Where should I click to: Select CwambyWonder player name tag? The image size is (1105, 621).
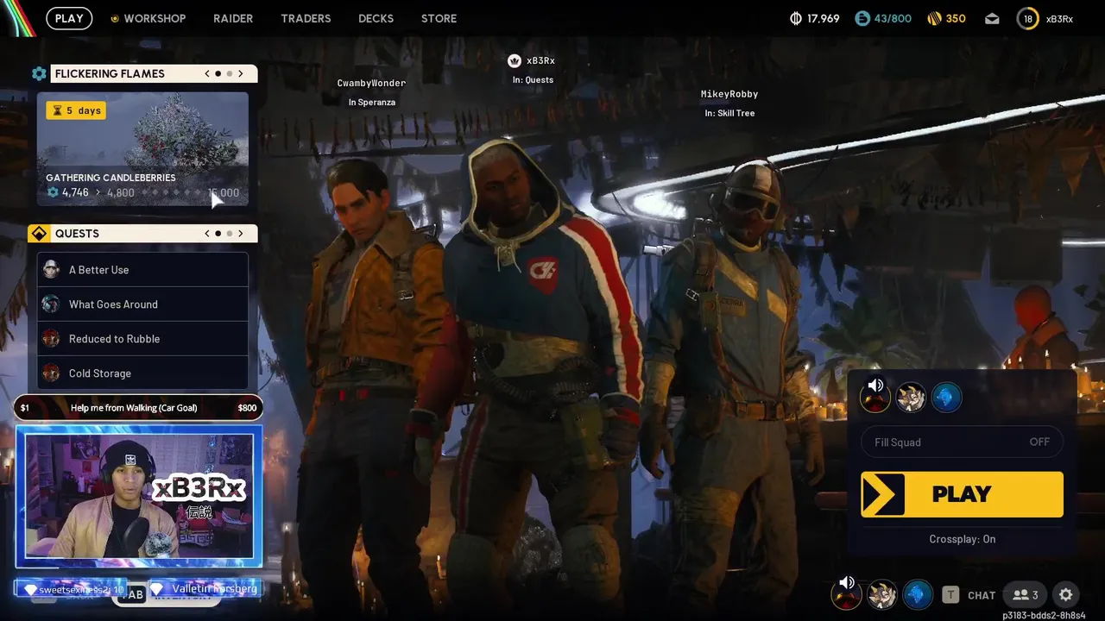tap(371, 83)
